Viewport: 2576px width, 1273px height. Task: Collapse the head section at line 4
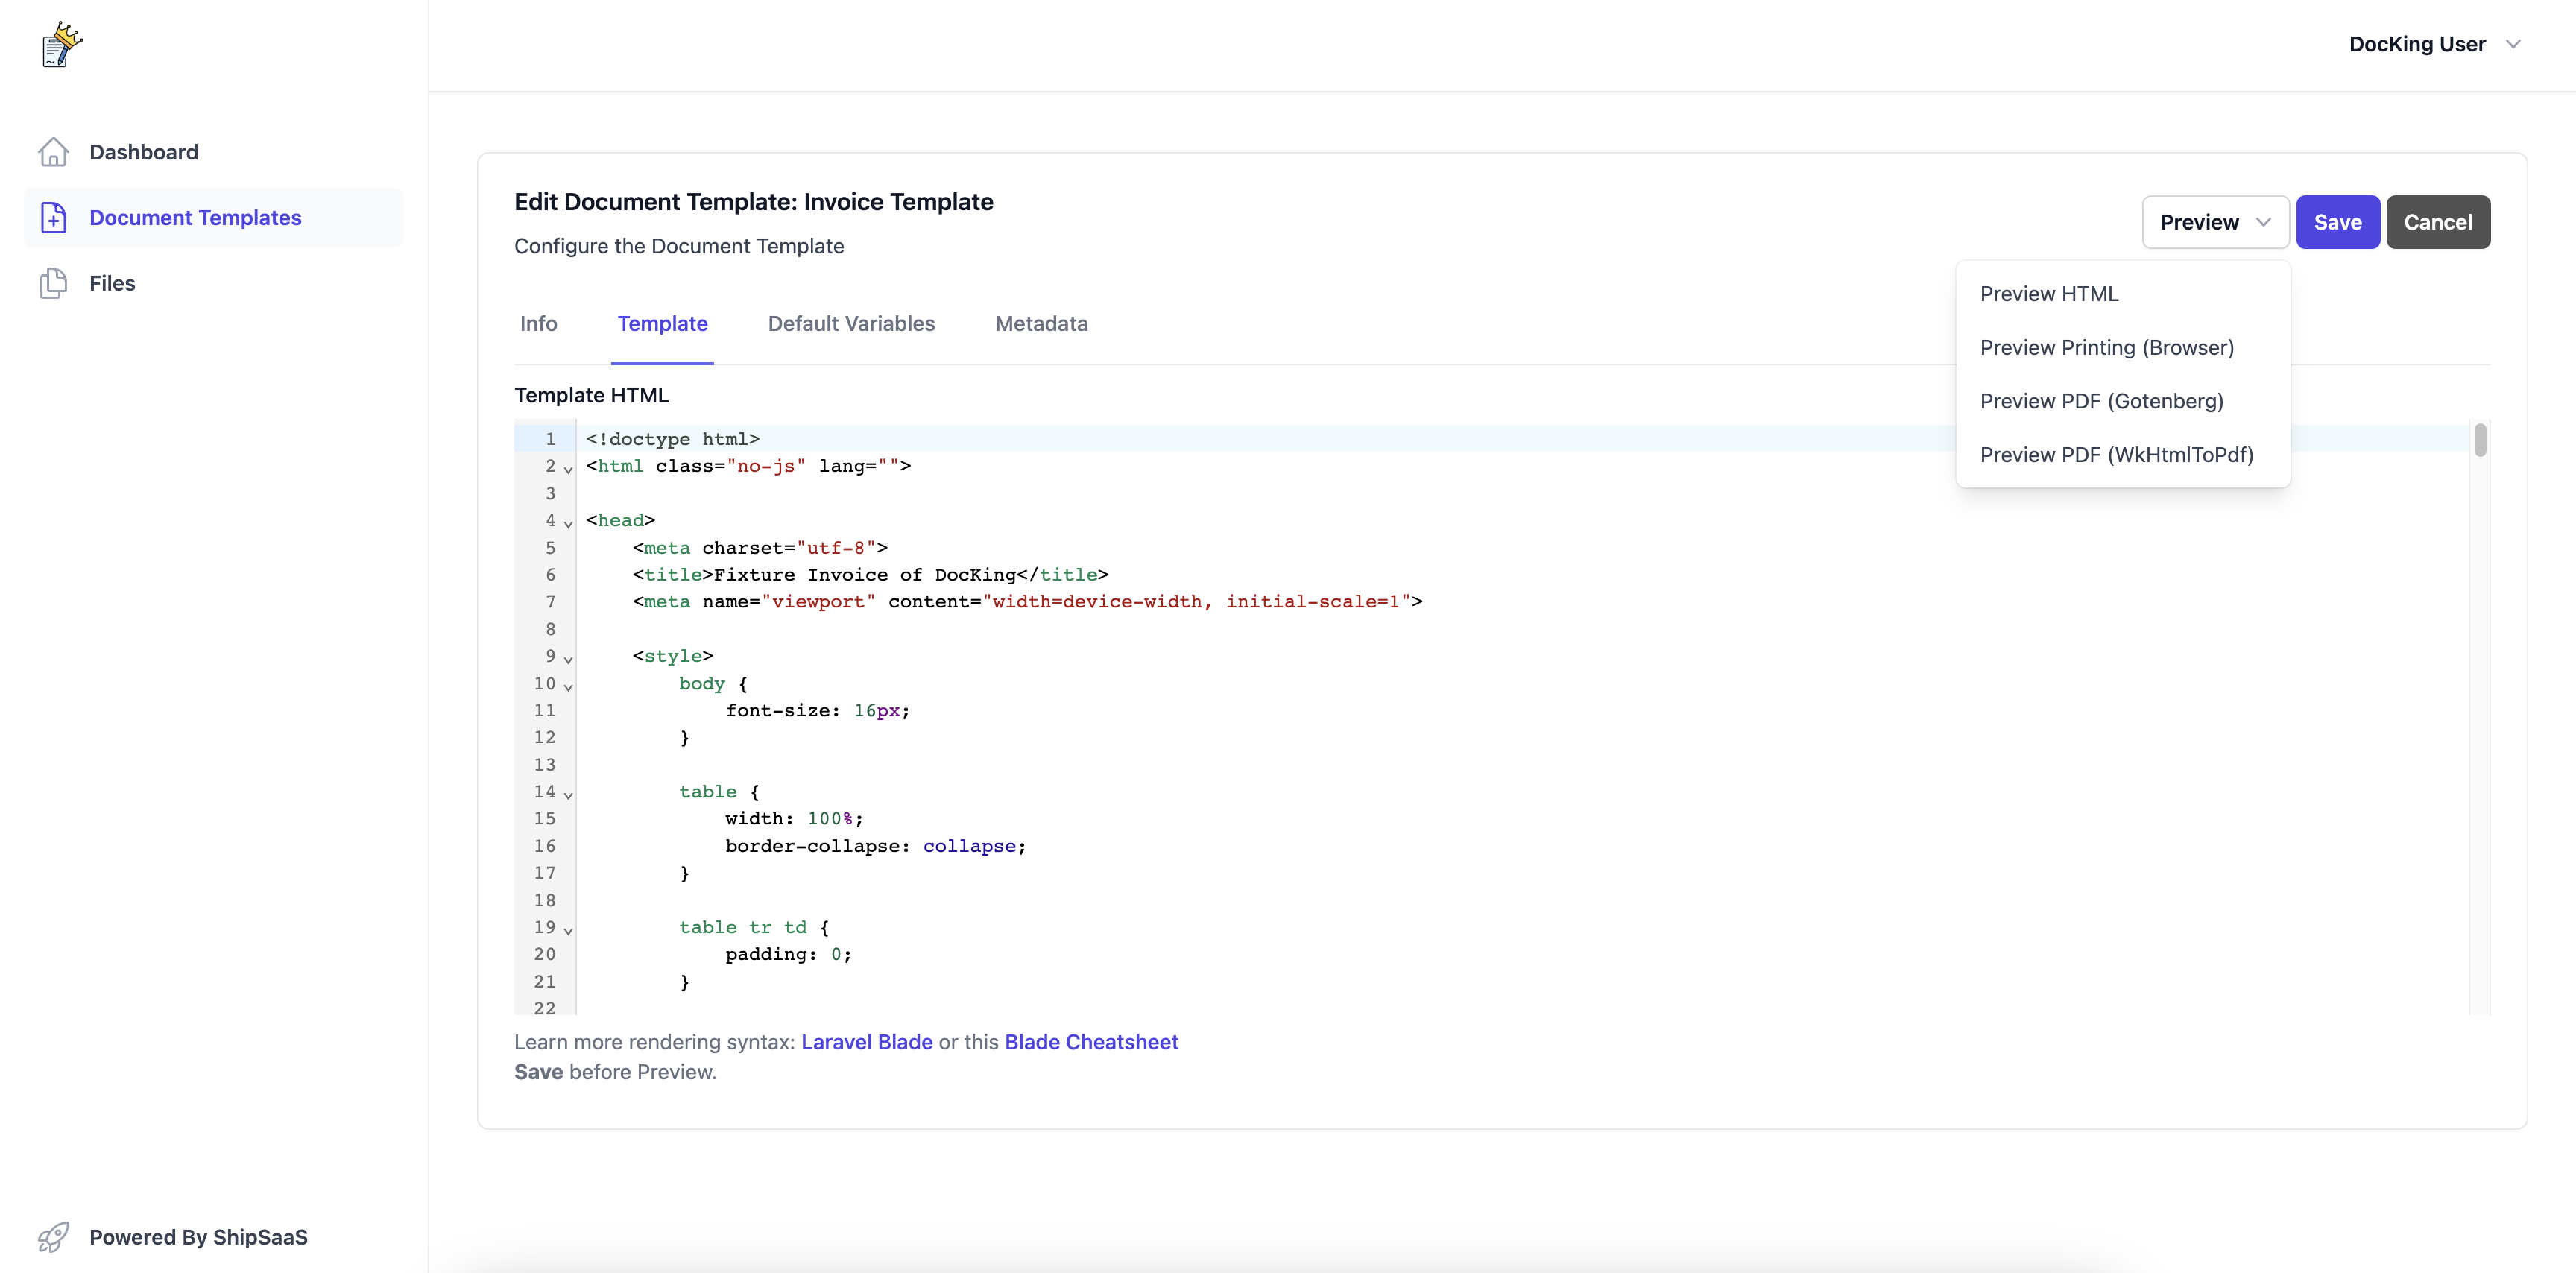pyautogui.click(x=568, y=523)
